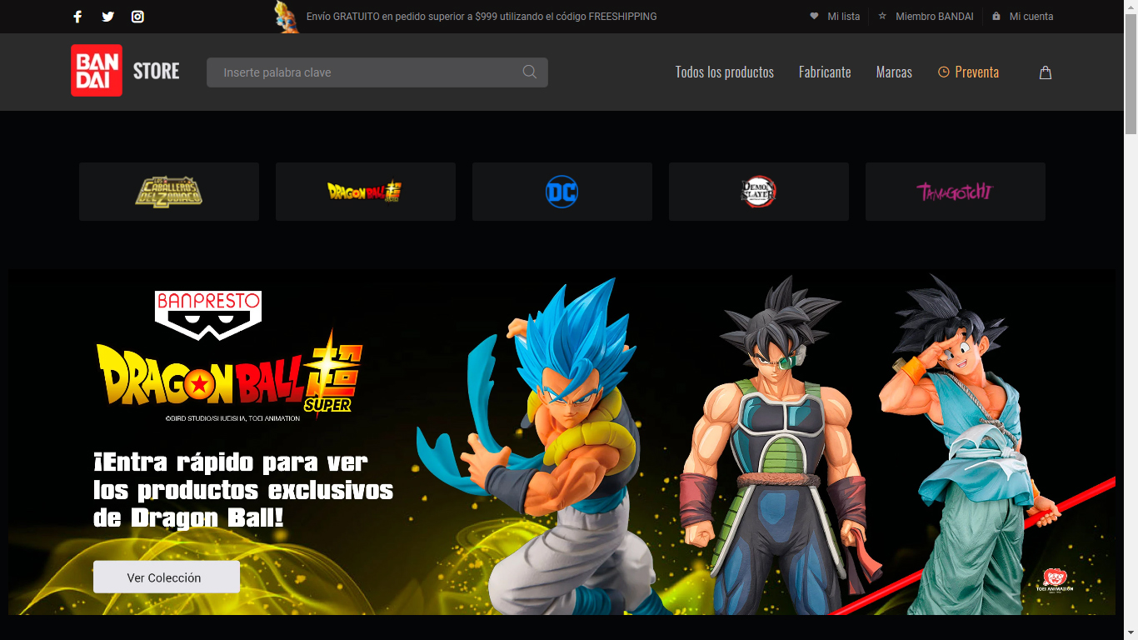Expand the Todos los productos menu
Screen dimensions: 1138x640
click(x=724, y=72)
